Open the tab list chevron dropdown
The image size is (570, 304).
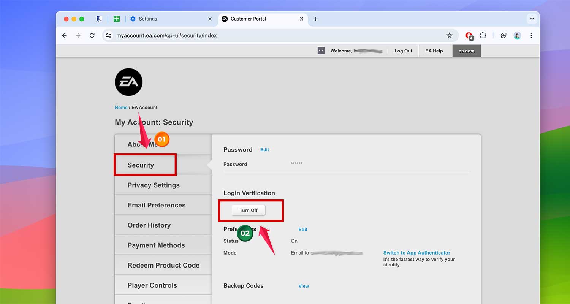coord(532,19)
